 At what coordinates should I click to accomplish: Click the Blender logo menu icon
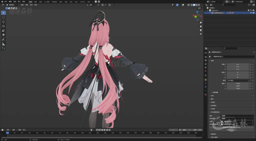point(2,2)
